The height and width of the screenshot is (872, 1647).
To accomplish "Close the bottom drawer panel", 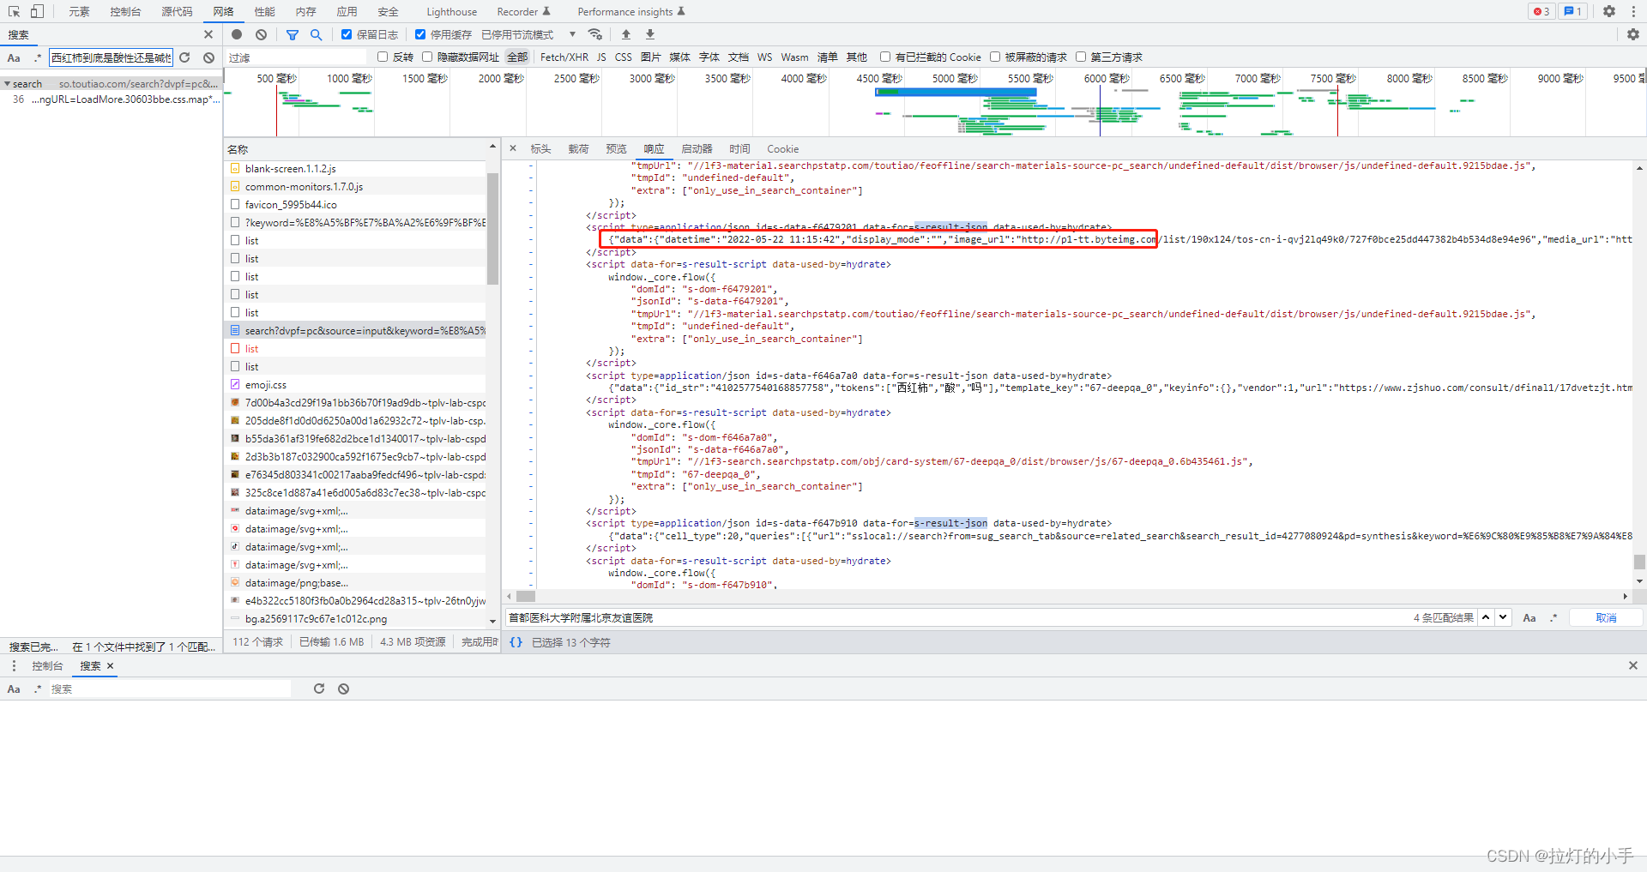I will tap(1633, 665).
